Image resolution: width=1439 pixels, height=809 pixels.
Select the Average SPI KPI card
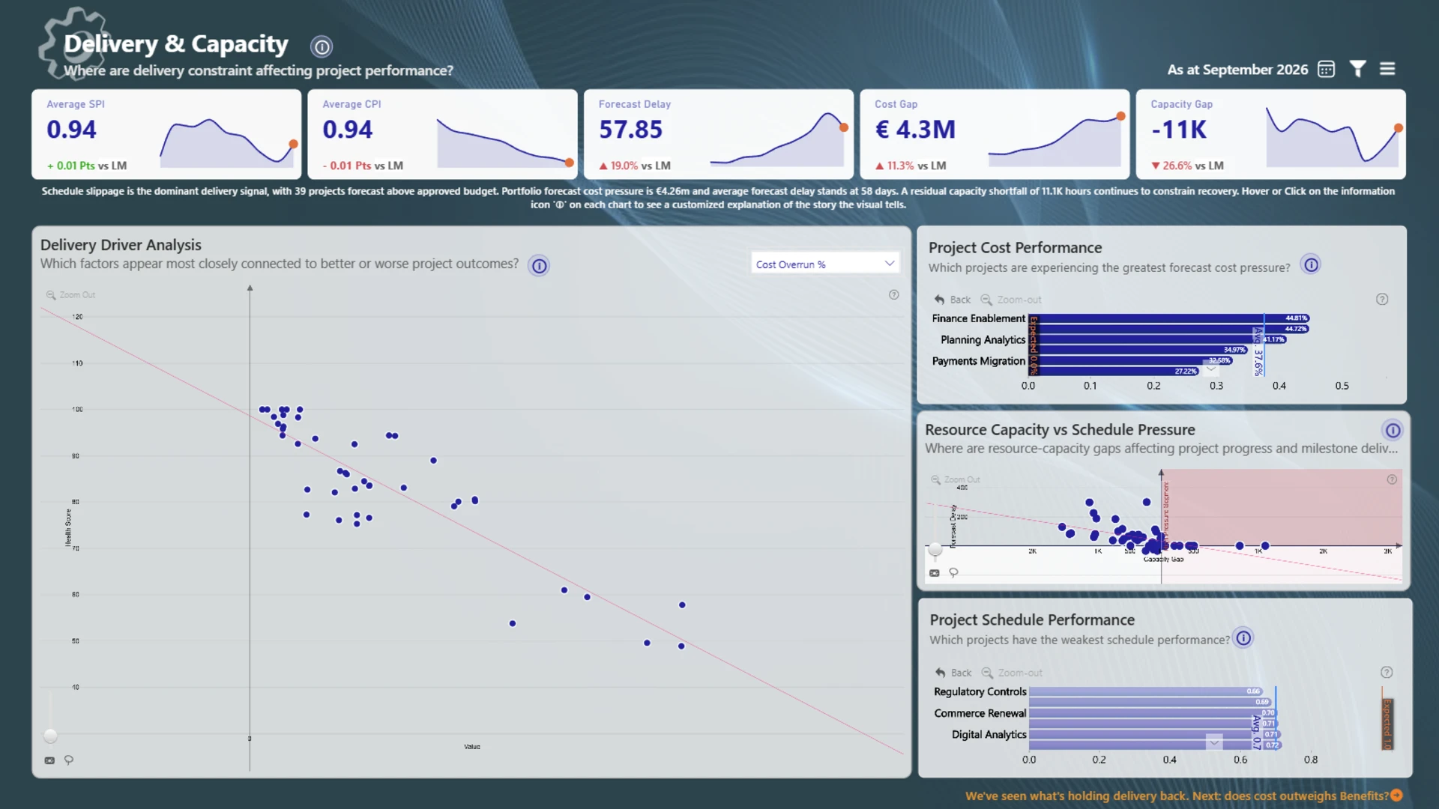166,134
